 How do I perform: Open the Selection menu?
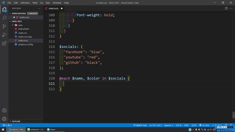[x=25, y=3]
